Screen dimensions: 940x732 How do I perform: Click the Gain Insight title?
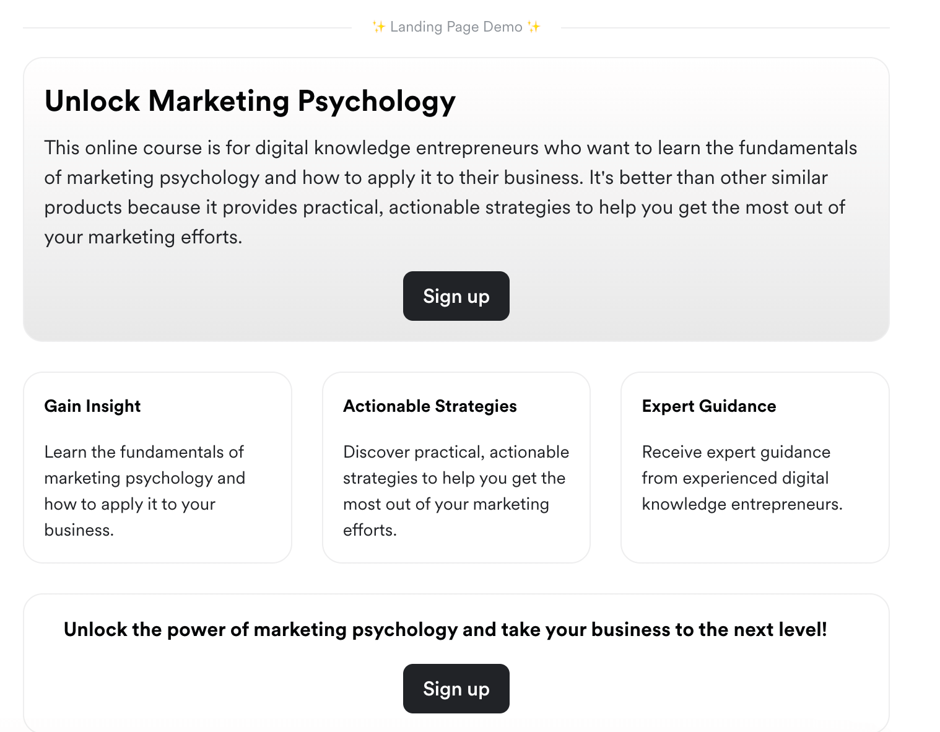(93, 406)
